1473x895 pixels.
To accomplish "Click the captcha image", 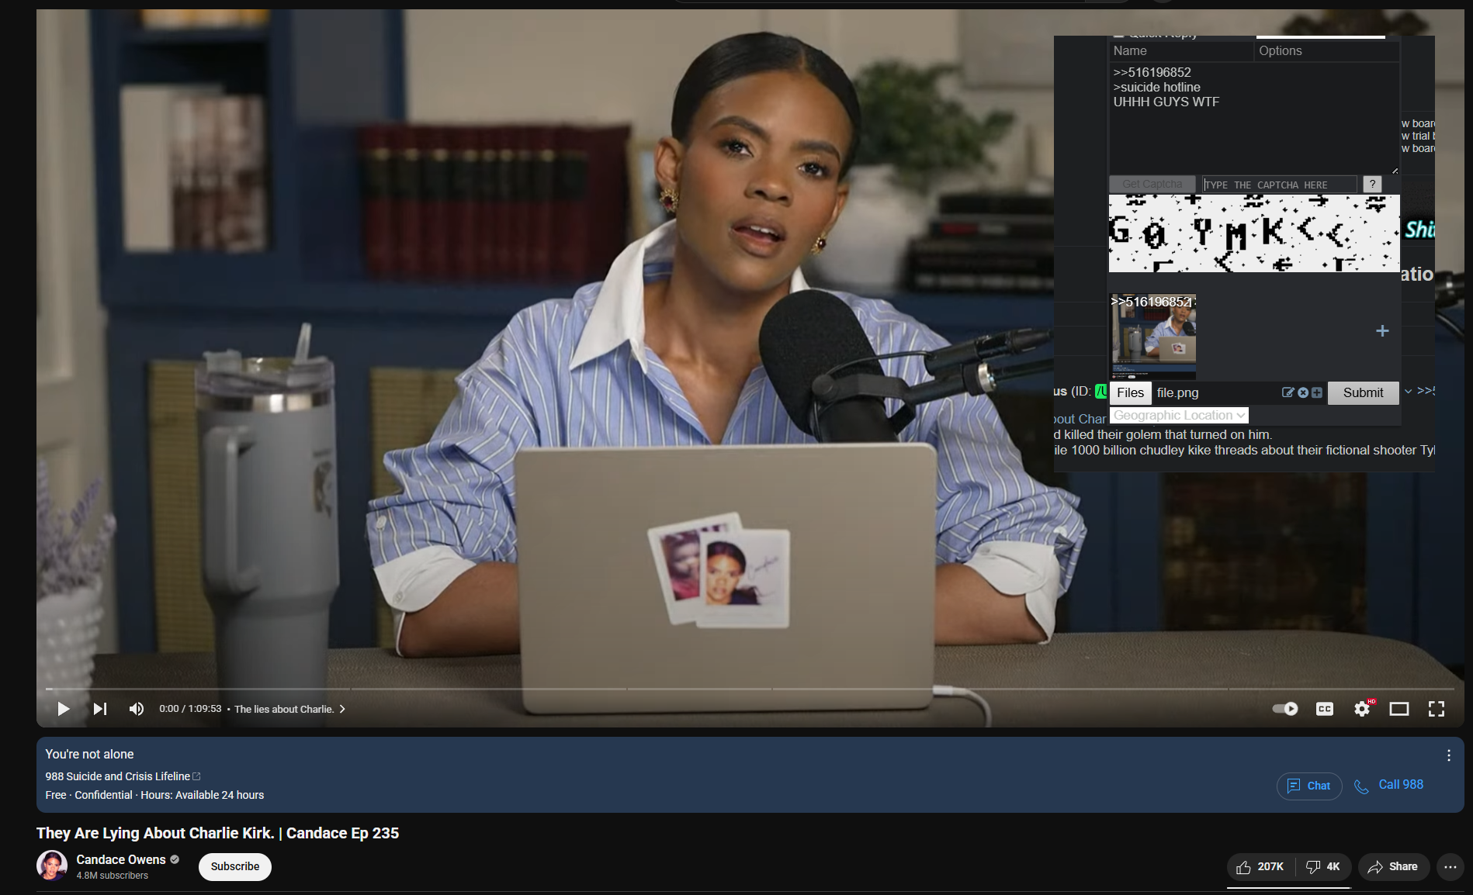I will (1254, 233).
